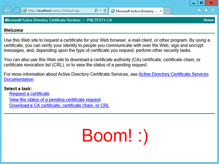Open the Tools gear icon
Screen dimensions: 219x164
click(x=213, y=10)
